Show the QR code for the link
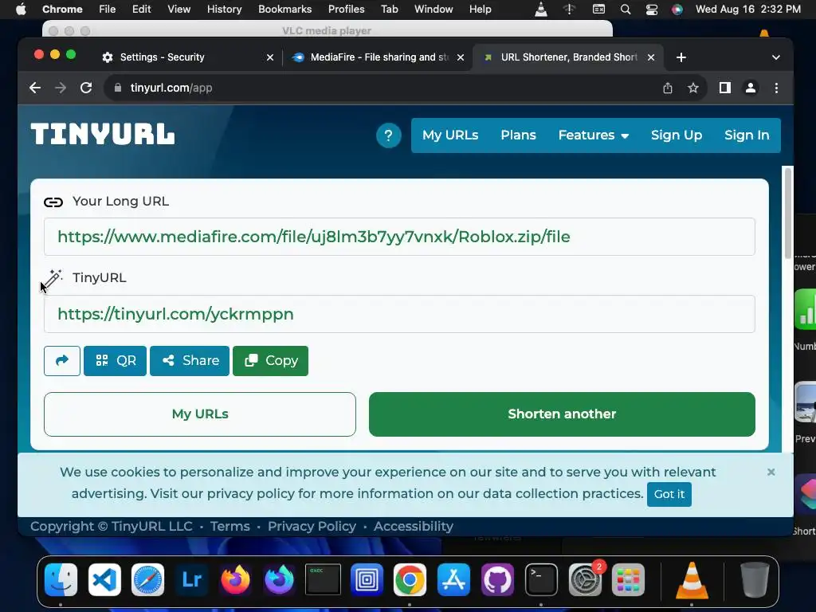Viewport: 816px width, 612px height. point(115,361)
